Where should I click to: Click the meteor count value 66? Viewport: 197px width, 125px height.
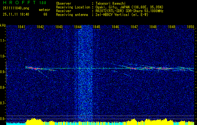click(x=45, y=14)
